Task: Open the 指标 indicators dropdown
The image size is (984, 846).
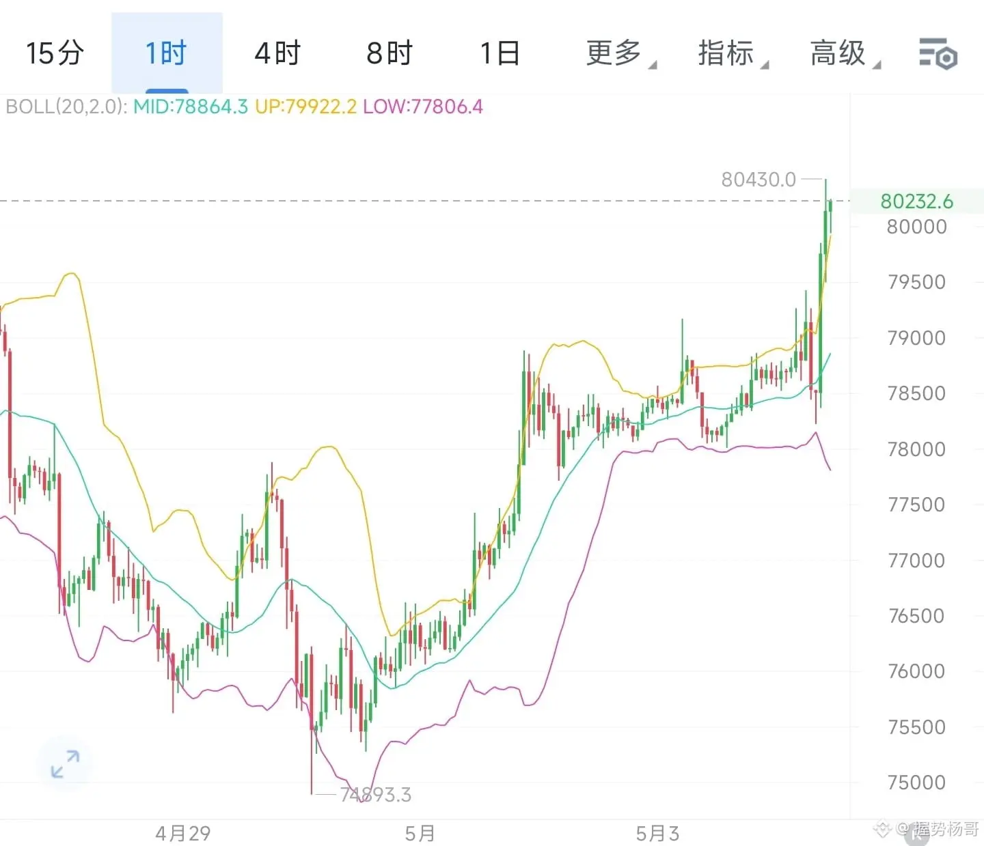Action: click(733, 53)
